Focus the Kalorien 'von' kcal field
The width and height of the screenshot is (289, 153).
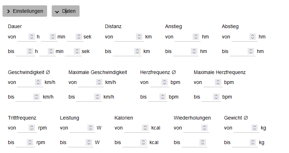point(133,128)
